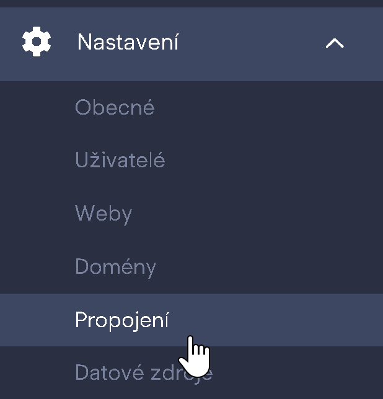383x399 pixels.
Task: Choose the highlighted Propojení item
Action: (191, 320)
